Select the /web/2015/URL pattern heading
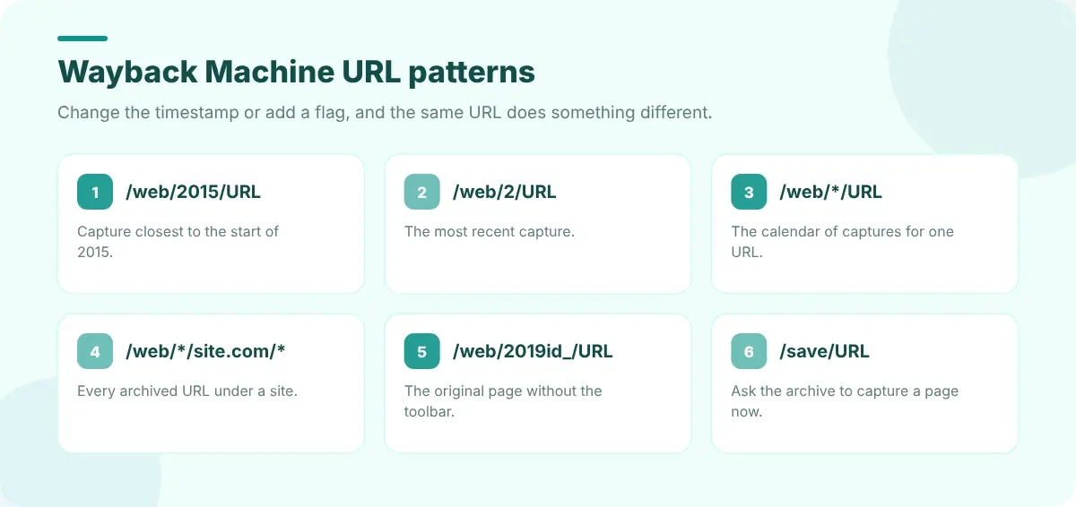 coord(194,192)
